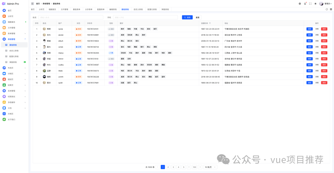Click the blue 搜索 button
This screenshot has height=173, width=334.
click(x=187, y=17)
